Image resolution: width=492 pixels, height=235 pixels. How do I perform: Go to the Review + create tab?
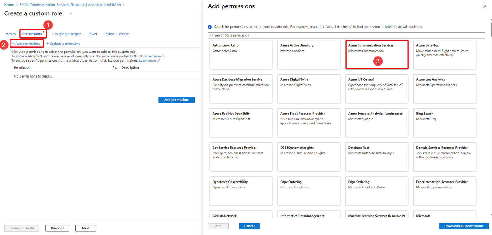coord(116,34)
